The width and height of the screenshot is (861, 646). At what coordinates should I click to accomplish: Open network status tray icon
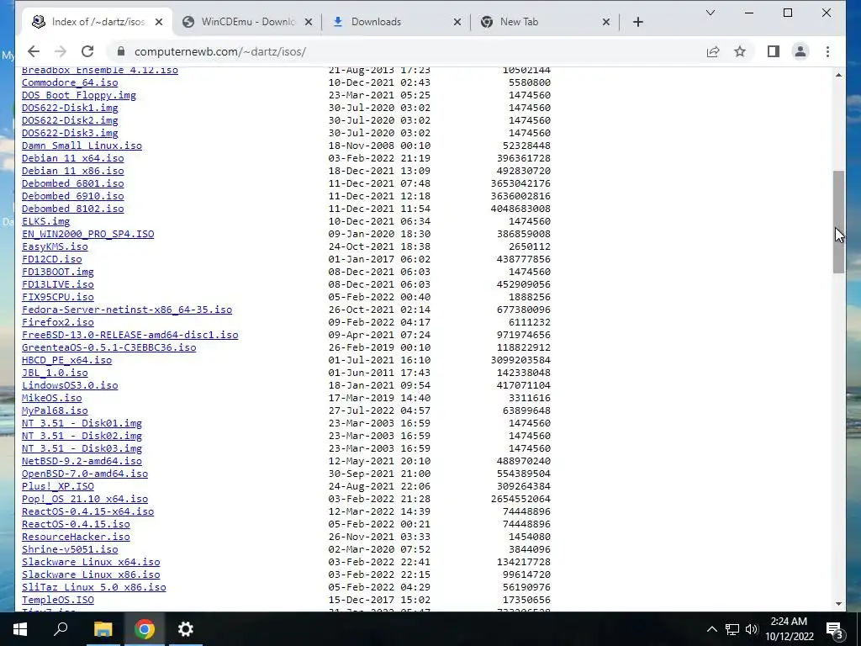click(732, 629)
